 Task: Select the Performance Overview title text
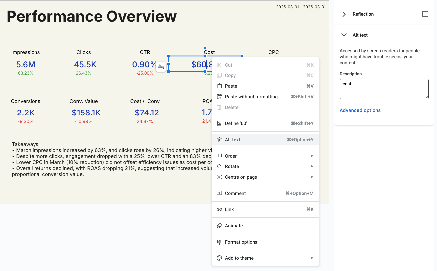click(x=92, y=16)
